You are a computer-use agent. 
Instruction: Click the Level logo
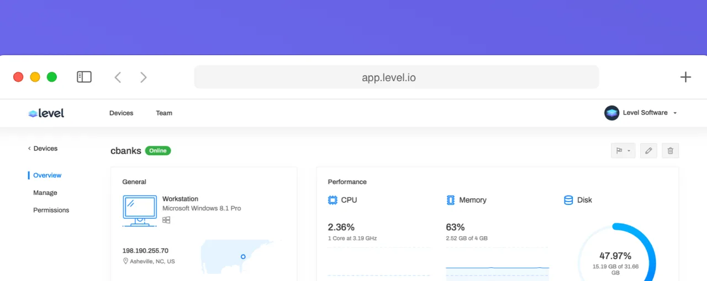pos(46,113)
